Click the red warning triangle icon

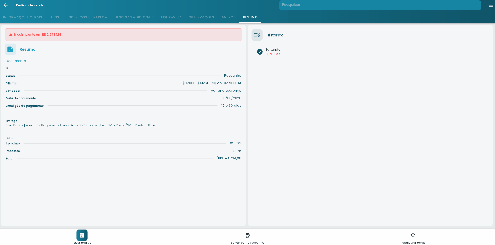point(11,35)
